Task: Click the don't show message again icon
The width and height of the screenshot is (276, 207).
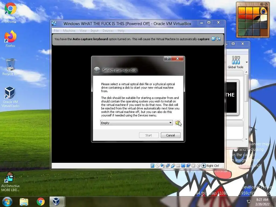Action: pyautogui.click(x=218, y=39)
